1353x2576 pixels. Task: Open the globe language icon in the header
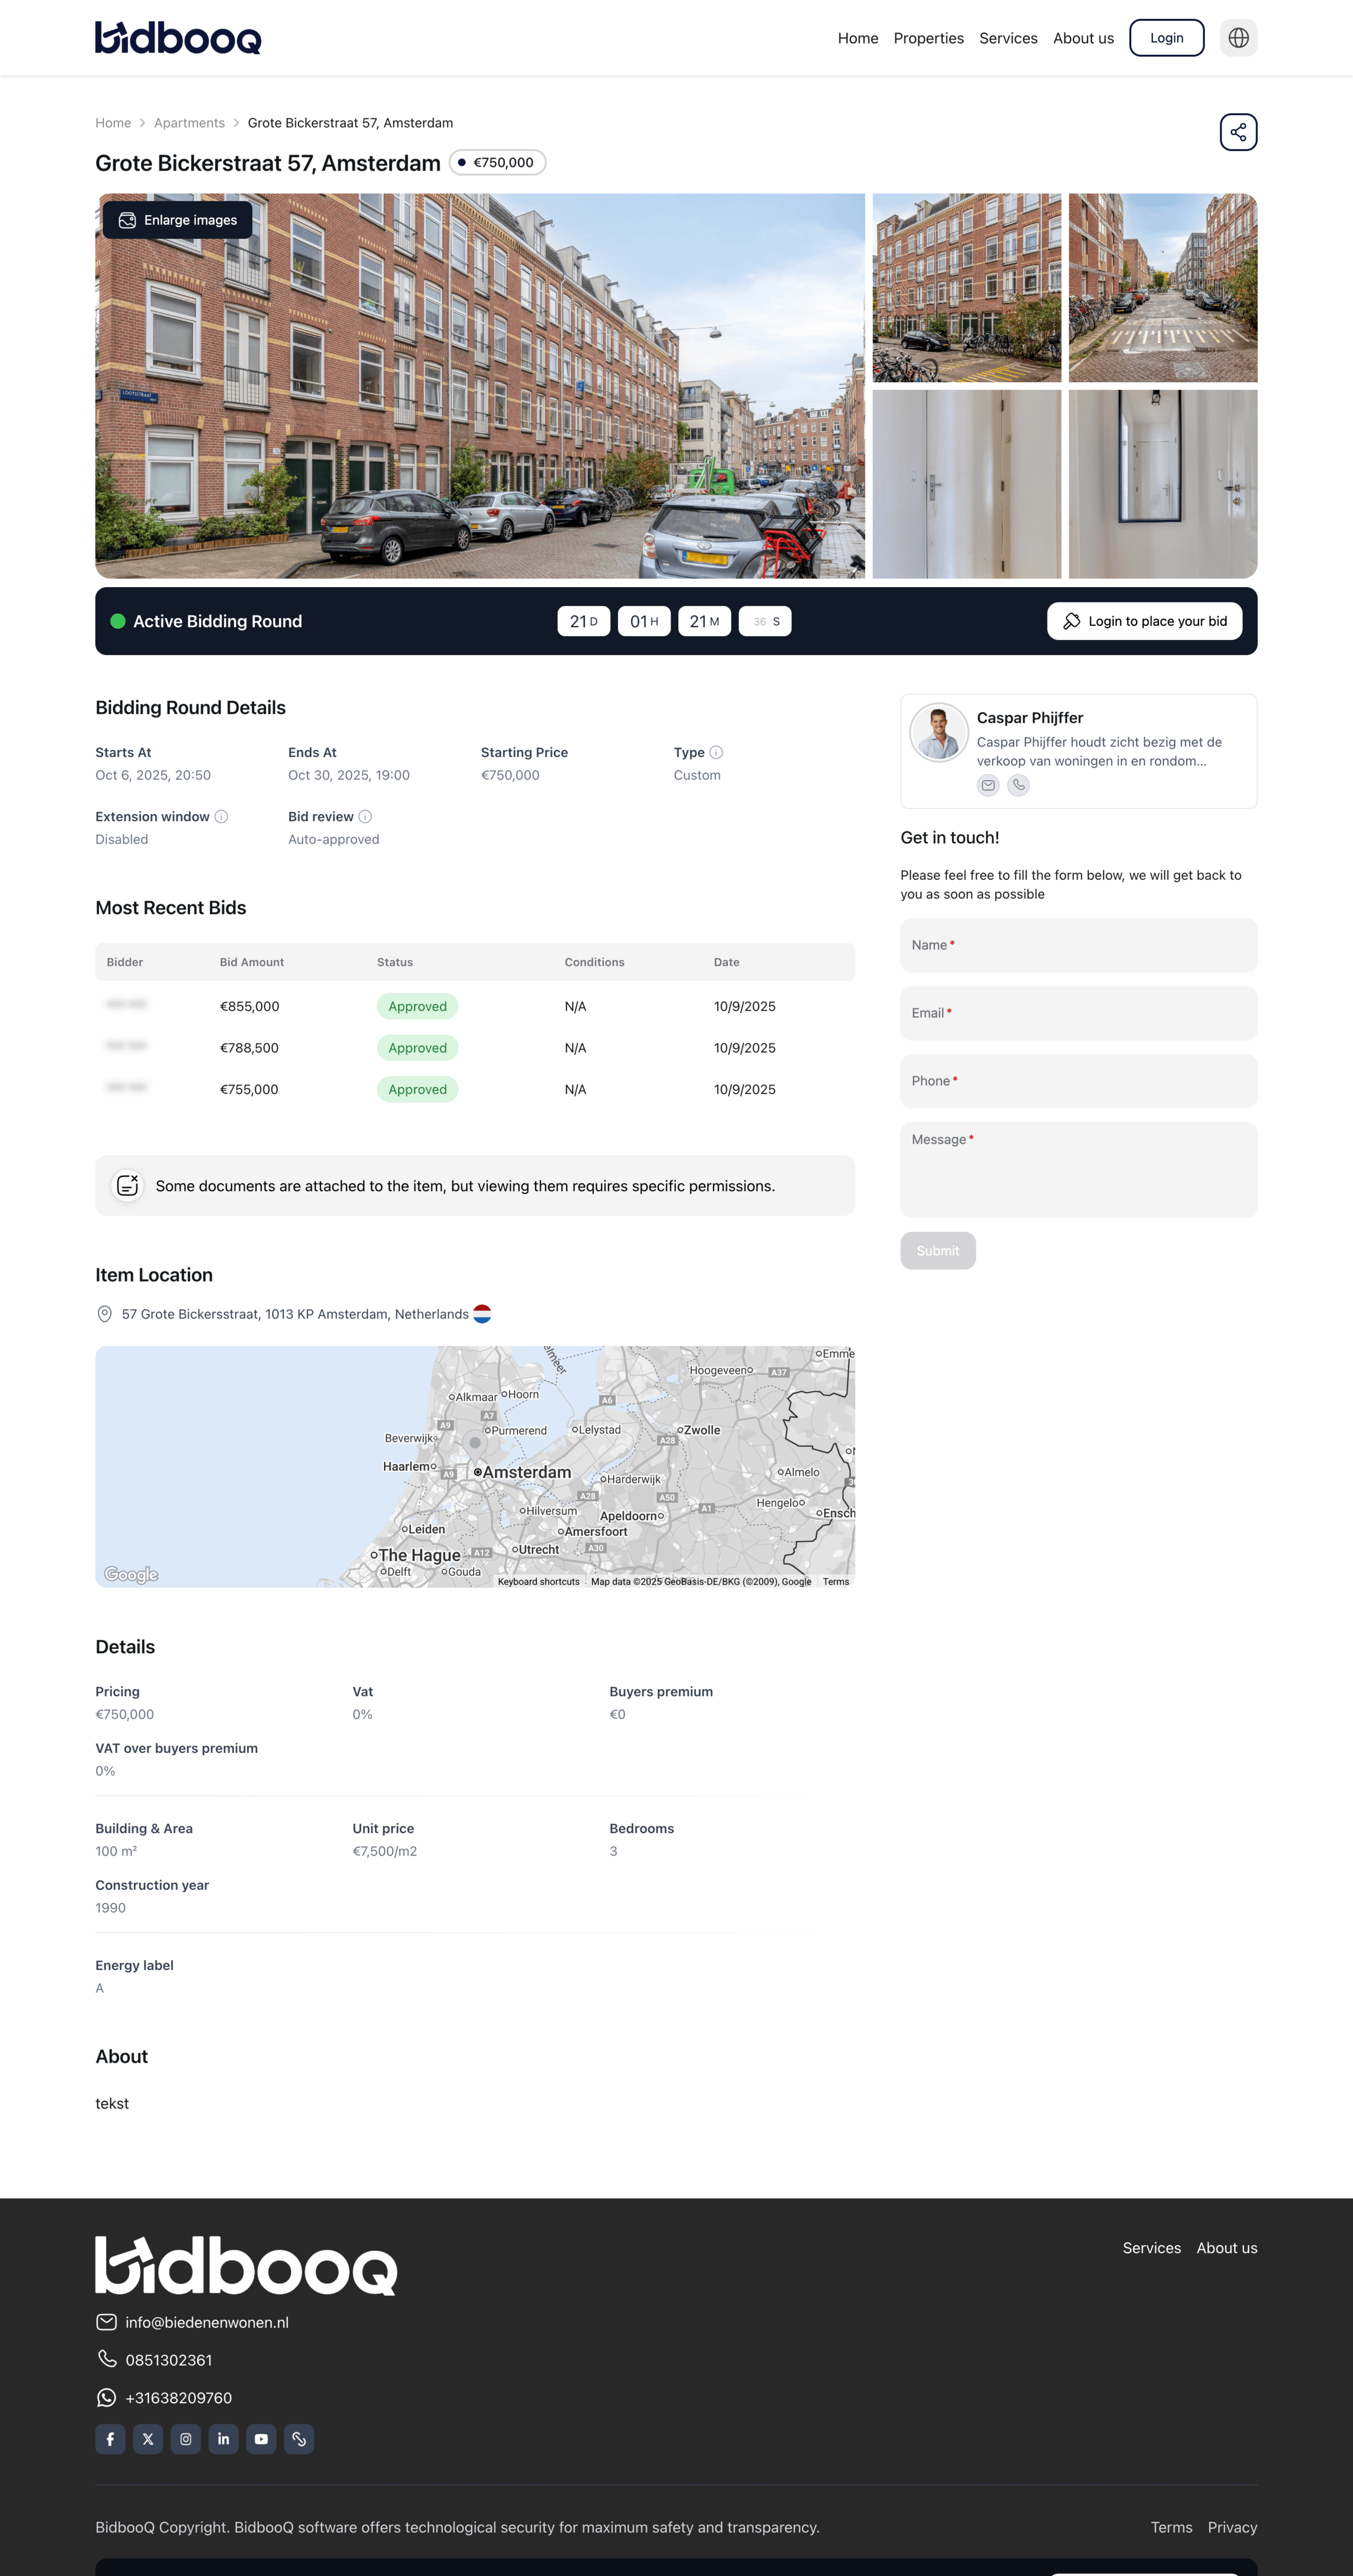pos(1238,37)
